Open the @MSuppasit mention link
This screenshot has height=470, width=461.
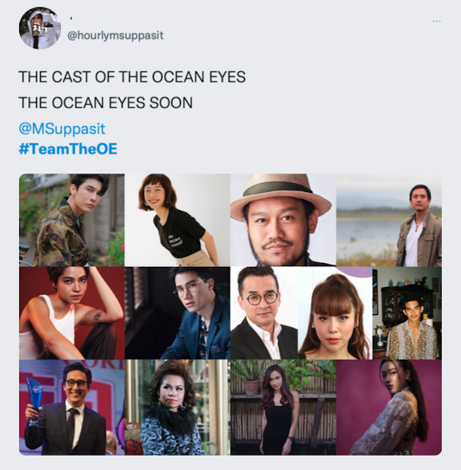pos(62,129)
